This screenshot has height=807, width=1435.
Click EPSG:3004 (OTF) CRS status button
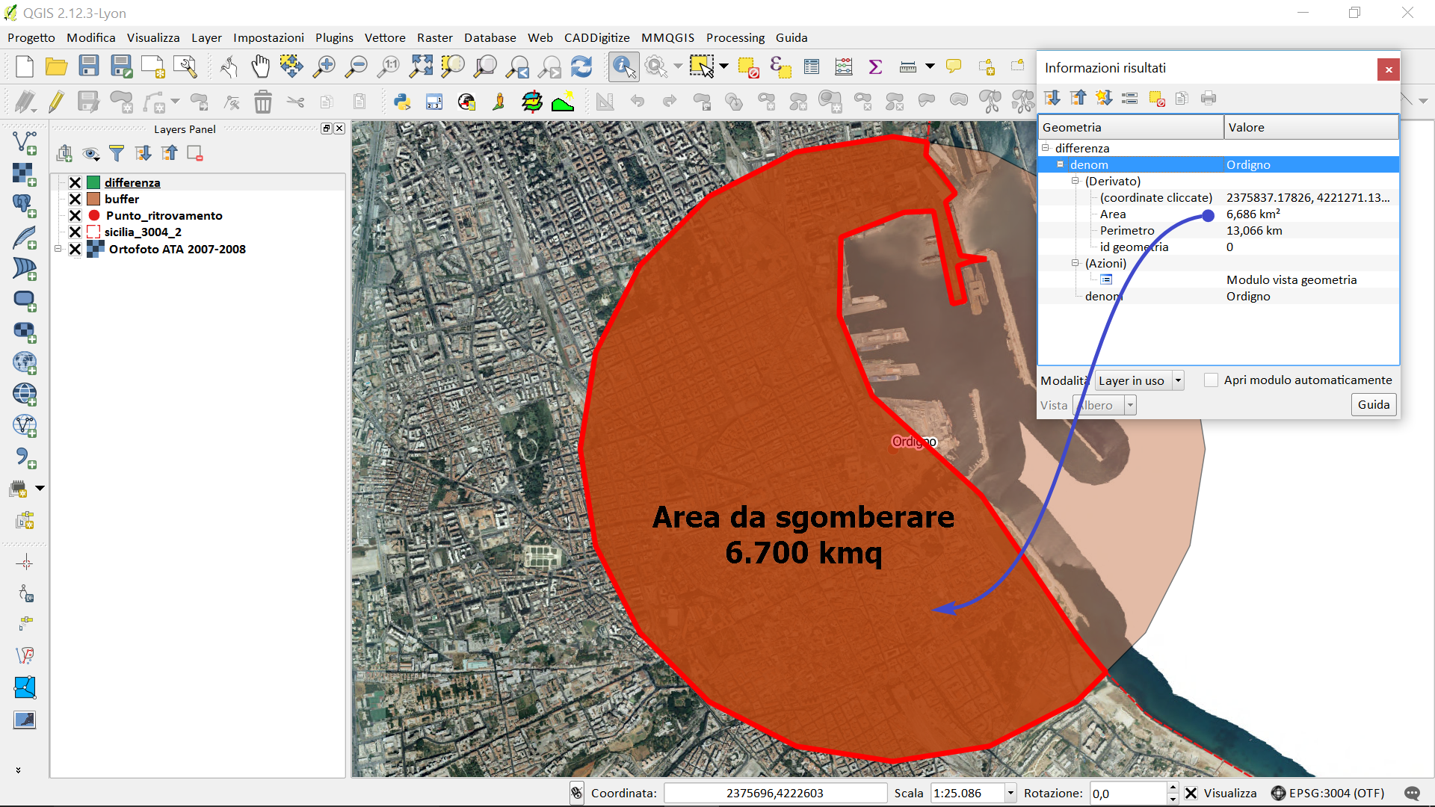pos(1327,794)
